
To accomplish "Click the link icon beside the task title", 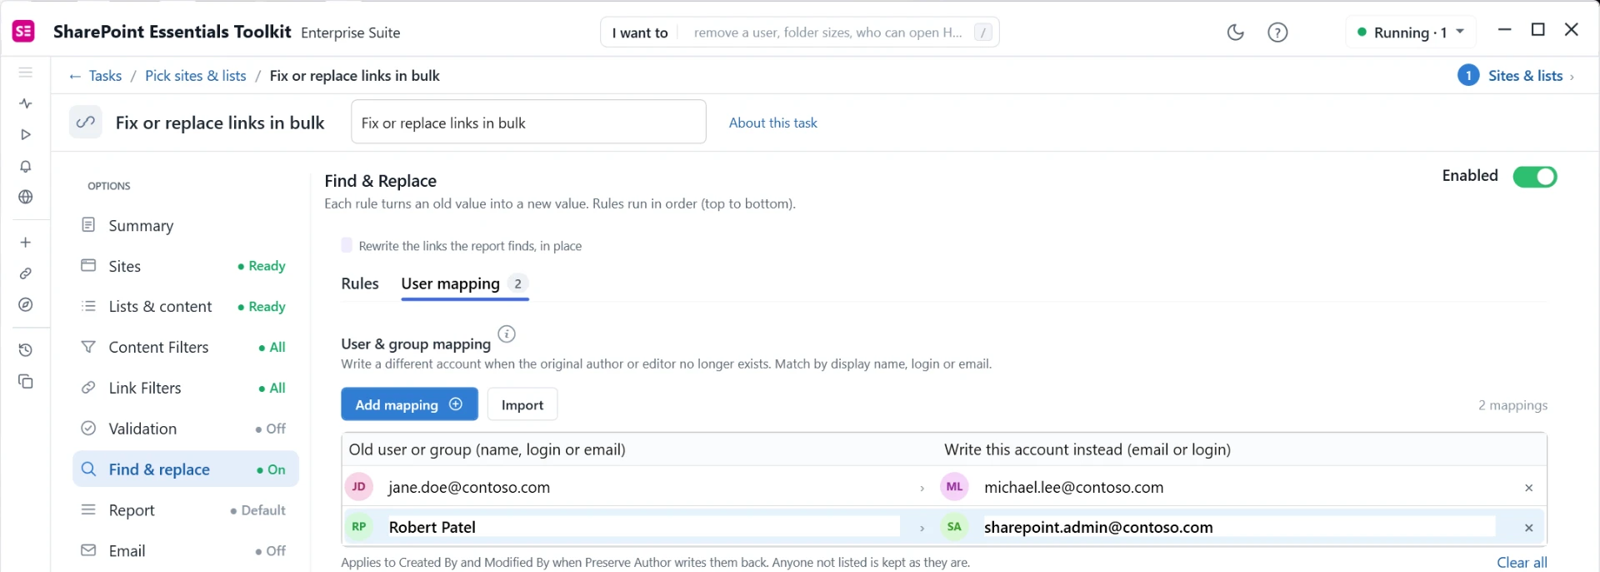I will pos(86,123).
